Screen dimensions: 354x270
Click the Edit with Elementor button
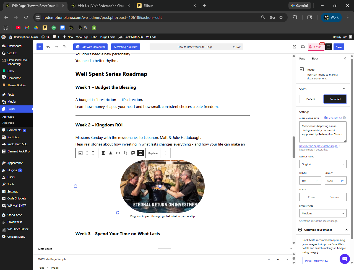click(90, 47)
